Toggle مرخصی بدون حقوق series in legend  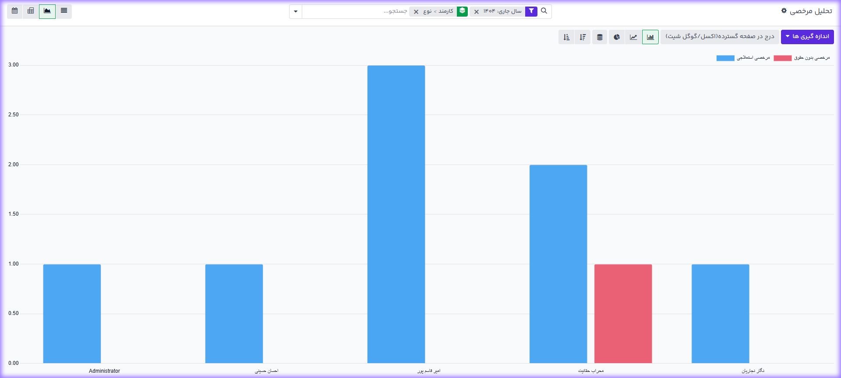pyautogui.click(x=802, y=58)
